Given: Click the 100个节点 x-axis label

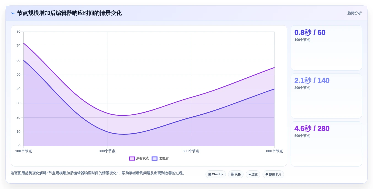Looking at the screenshot, I should coord(23,151).
